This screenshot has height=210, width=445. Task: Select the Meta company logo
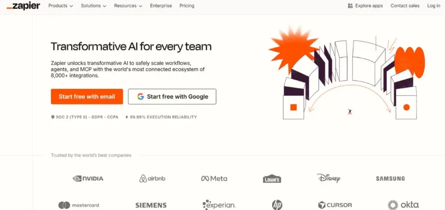214,179
